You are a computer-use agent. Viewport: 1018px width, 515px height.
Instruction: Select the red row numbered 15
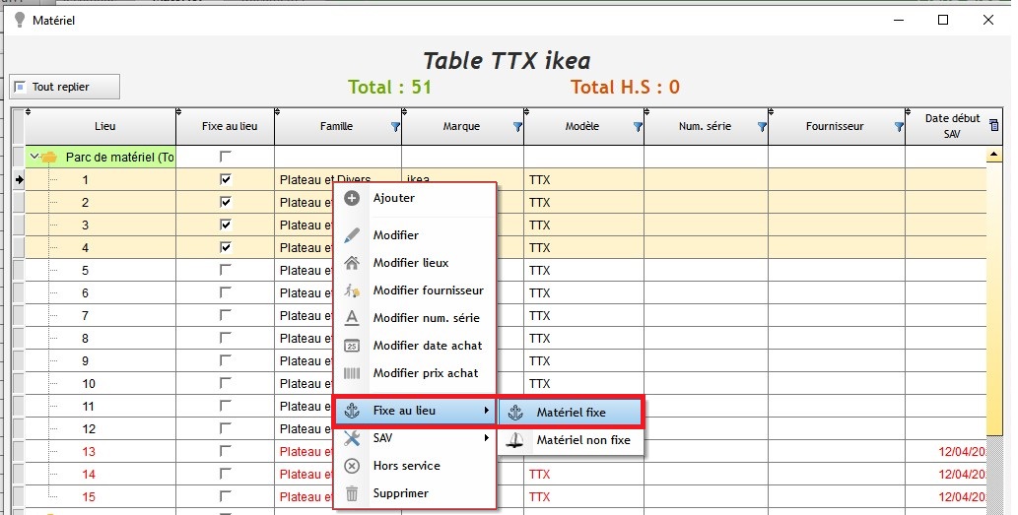(89, 497)
